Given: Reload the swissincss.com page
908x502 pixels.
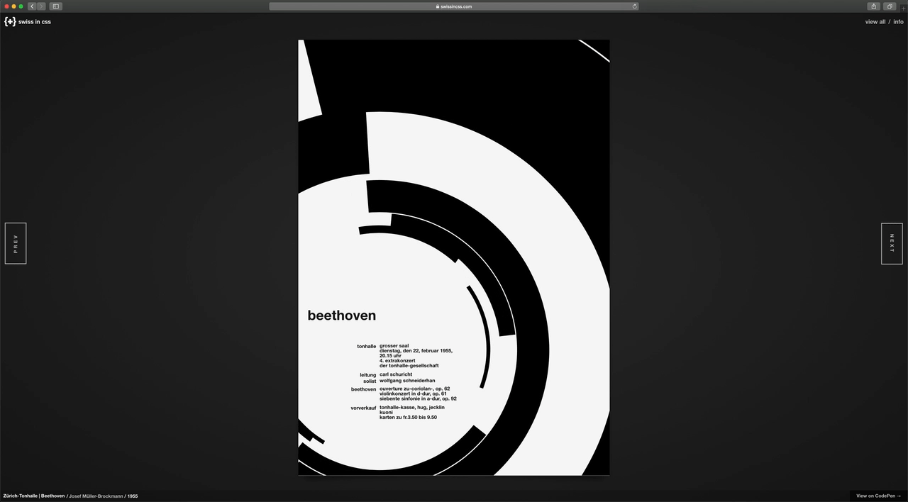Looking at the screenshot, I should pos(634,6).
